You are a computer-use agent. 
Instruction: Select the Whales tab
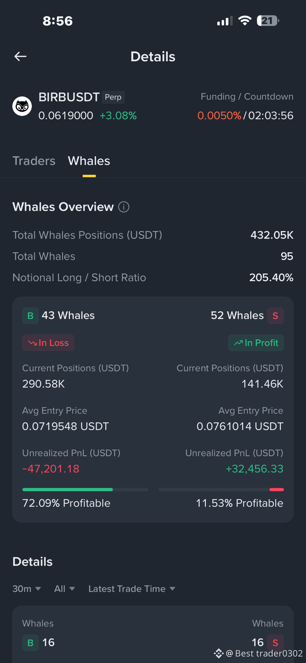click(x=89, y=161)
